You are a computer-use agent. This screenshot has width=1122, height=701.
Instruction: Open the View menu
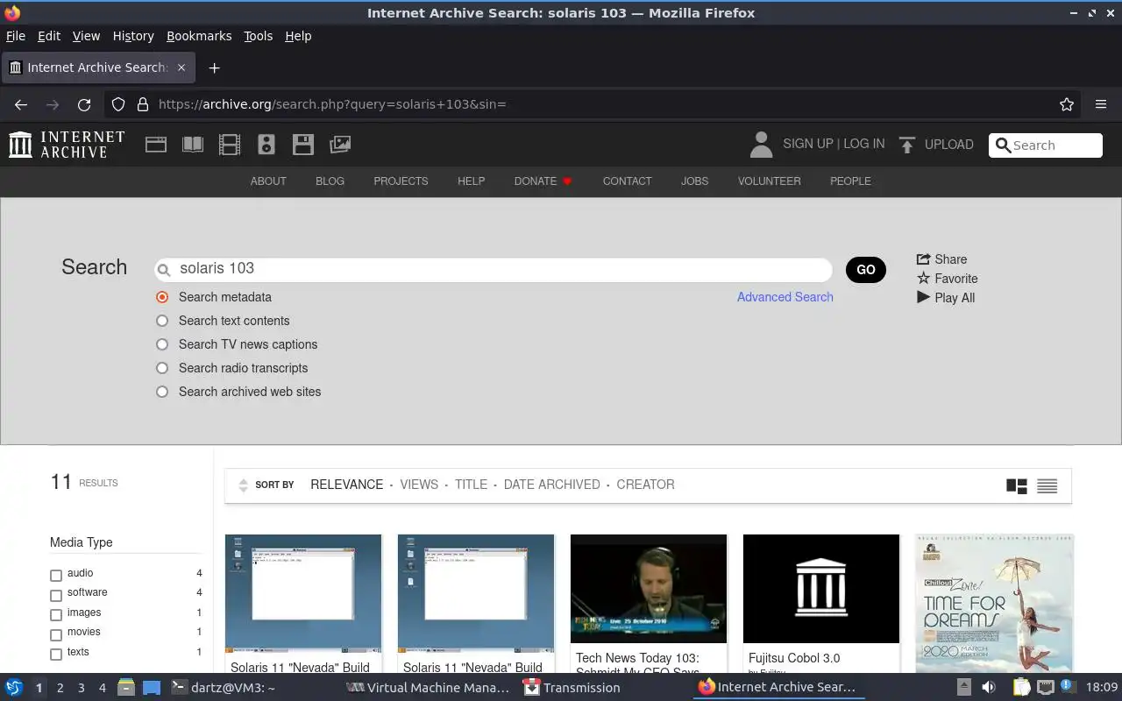tap(86, 36)
